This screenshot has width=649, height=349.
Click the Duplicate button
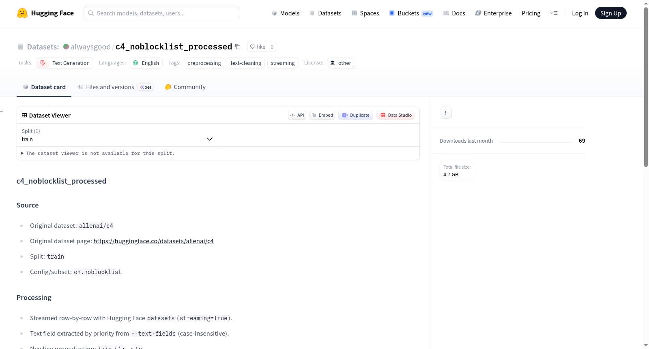click(x=356, y=115)
